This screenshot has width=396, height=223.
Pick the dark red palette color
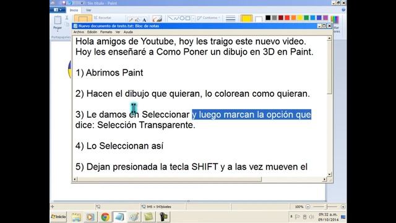pos(280,18)
